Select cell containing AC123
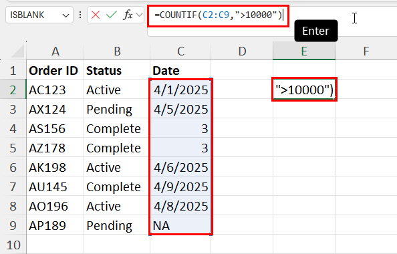Image resolution: width=397 pixels, height=254 pixels. (55, 90)
